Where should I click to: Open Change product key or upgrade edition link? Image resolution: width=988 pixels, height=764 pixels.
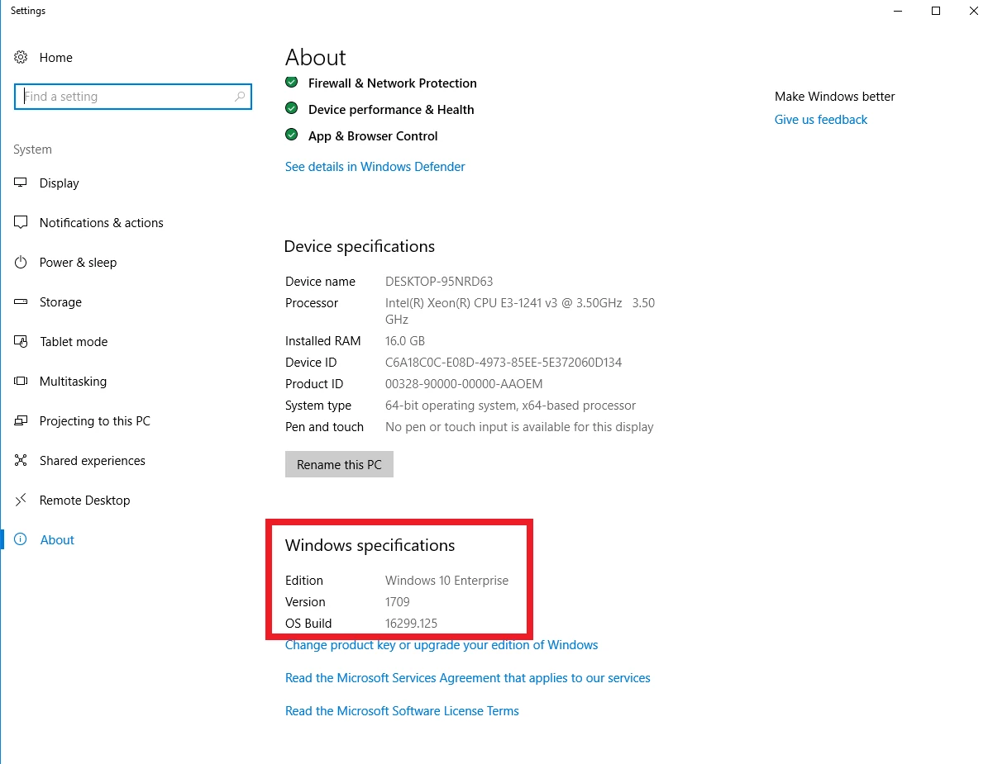[x=441, y=645]
